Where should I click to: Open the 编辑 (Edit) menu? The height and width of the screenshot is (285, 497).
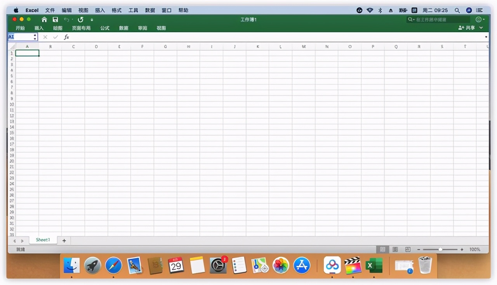point(66,10)
